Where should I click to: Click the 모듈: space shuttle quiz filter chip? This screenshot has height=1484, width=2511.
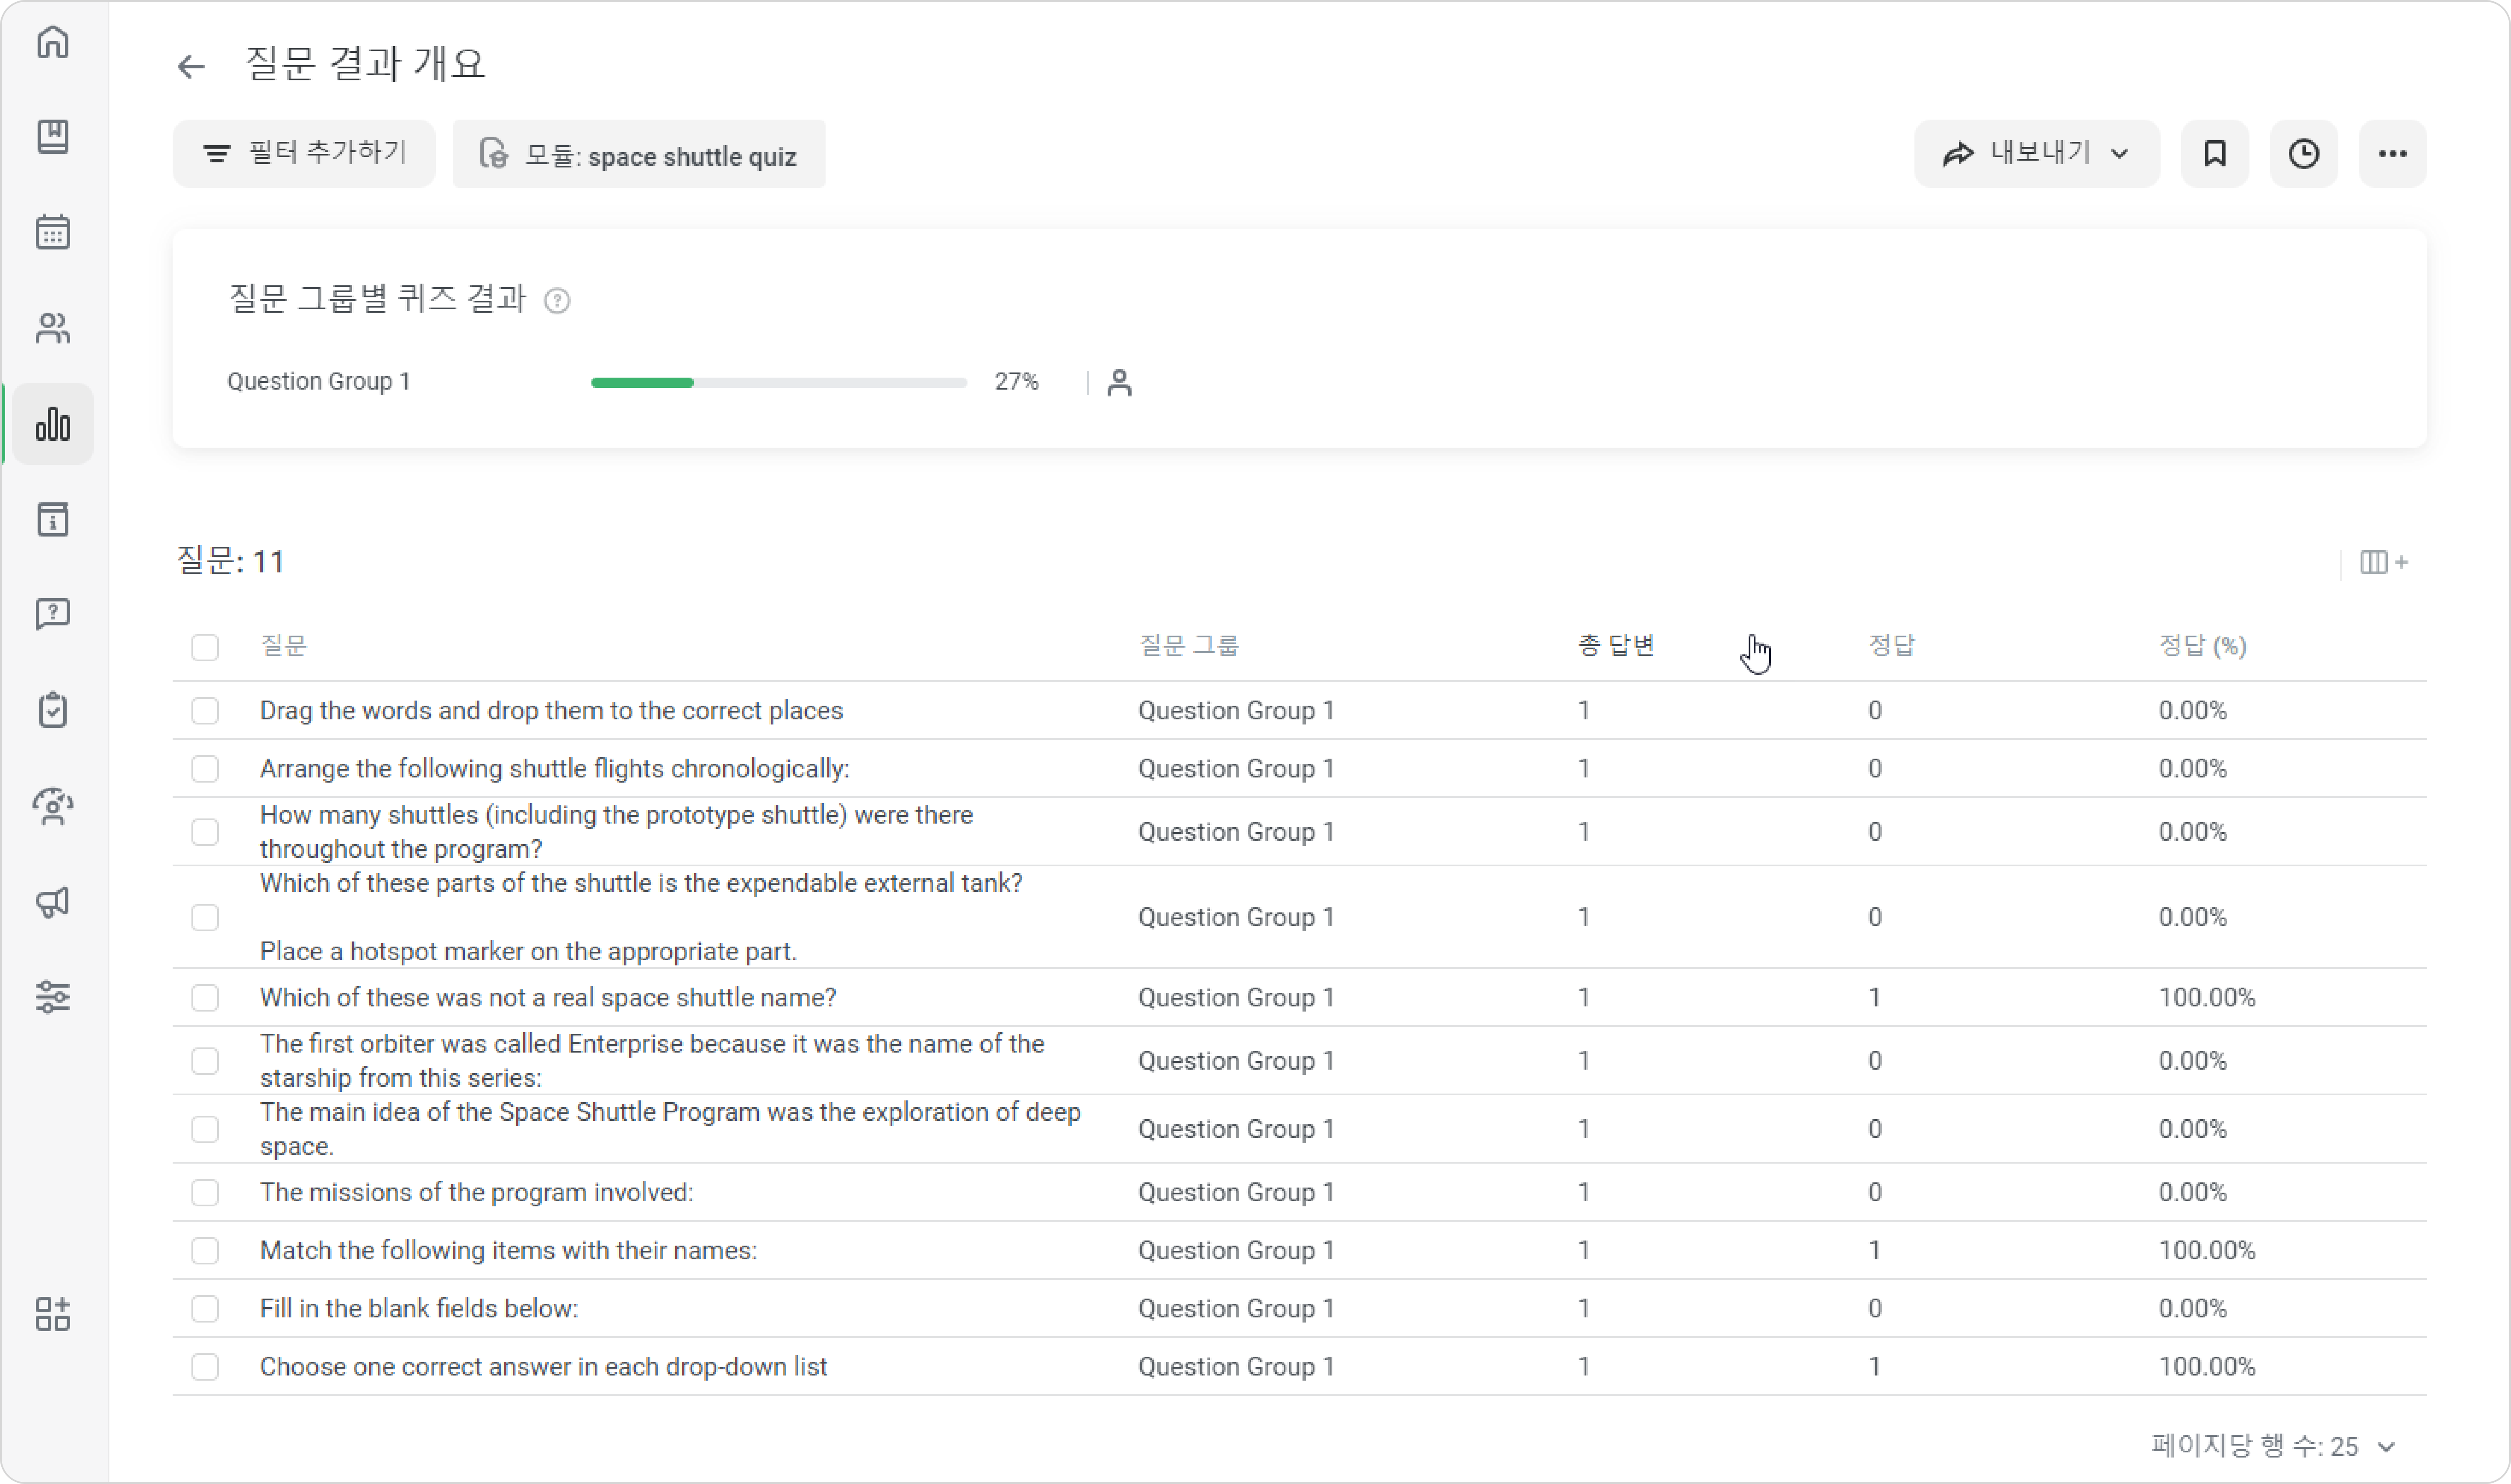(639, 154)
